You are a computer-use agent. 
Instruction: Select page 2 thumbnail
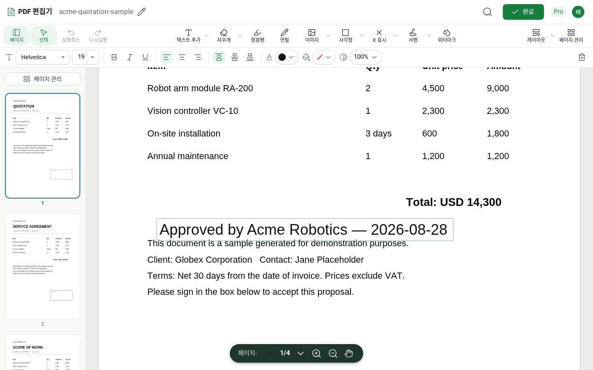42,266
